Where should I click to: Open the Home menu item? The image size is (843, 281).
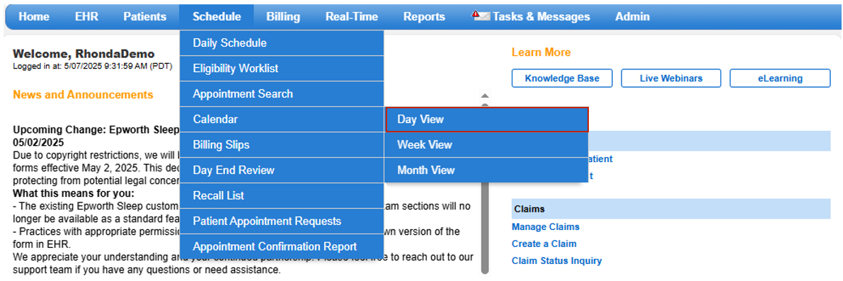(x=34, y=17)
